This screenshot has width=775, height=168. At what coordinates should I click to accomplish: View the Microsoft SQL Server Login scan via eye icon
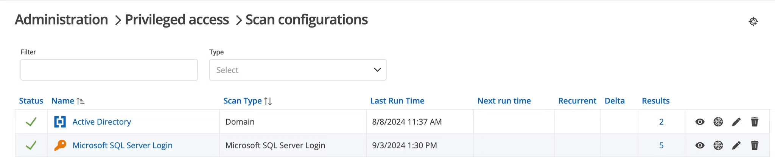[700, 145]
